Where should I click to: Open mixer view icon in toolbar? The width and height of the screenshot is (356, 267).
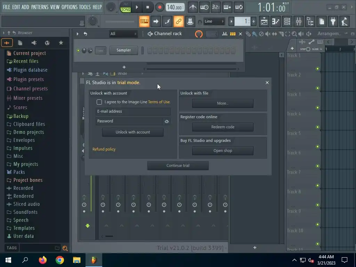pos(299,21)
